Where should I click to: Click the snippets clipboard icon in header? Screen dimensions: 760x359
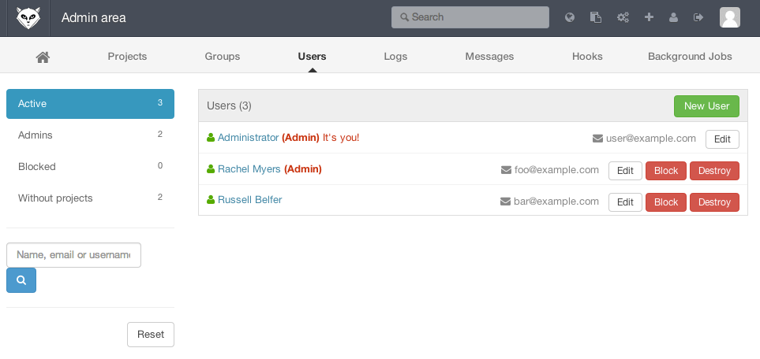[596, 17]
